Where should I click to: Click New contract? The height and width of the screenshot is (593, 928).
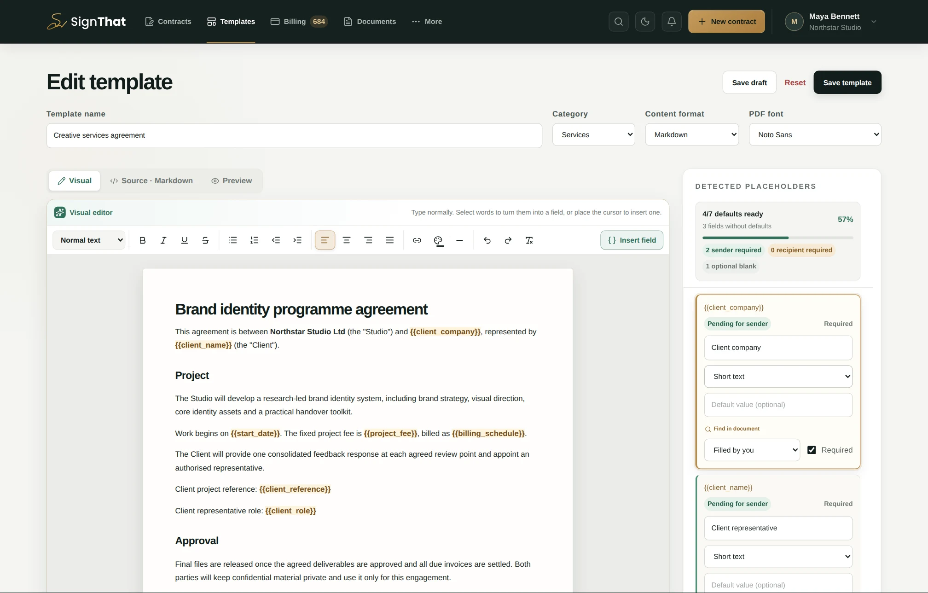(x=726, y=22)
